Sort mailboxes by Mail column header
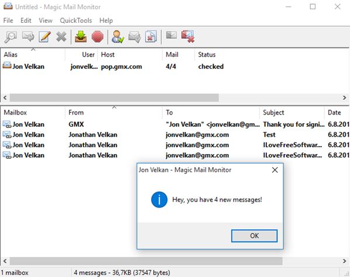 pyautogui.click(x=179, y=54)
